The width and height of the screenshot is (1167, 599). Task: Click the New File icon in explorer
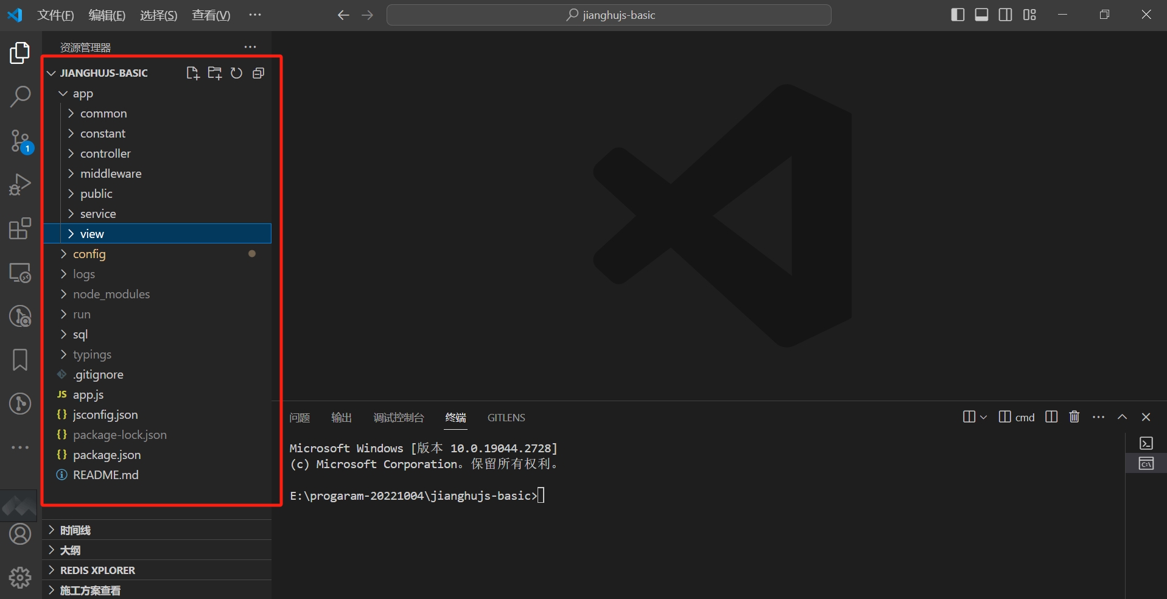192,73
